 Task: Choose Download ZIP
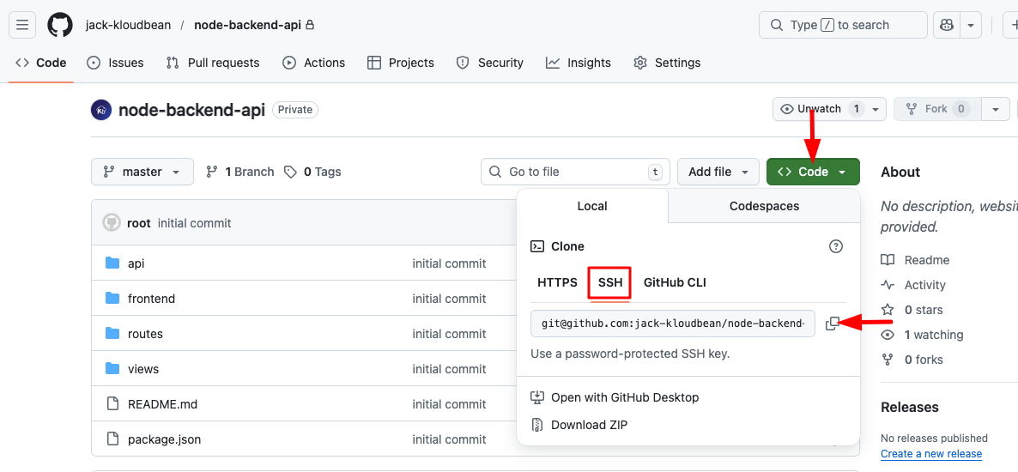[579, 425]
